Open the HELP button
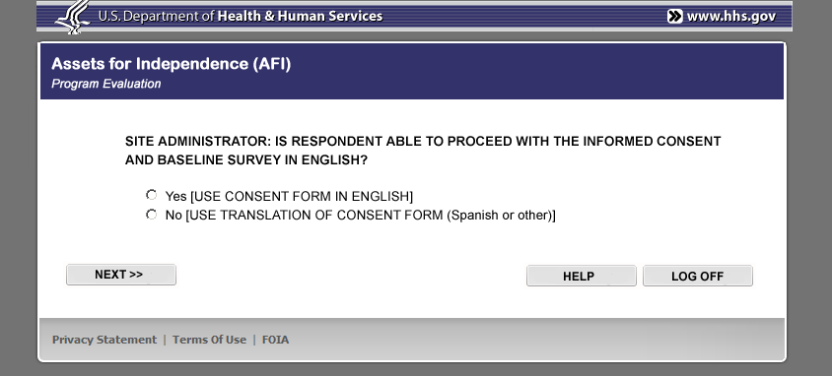The height and width of the screenshot is (376, 832). coord(581,276)
